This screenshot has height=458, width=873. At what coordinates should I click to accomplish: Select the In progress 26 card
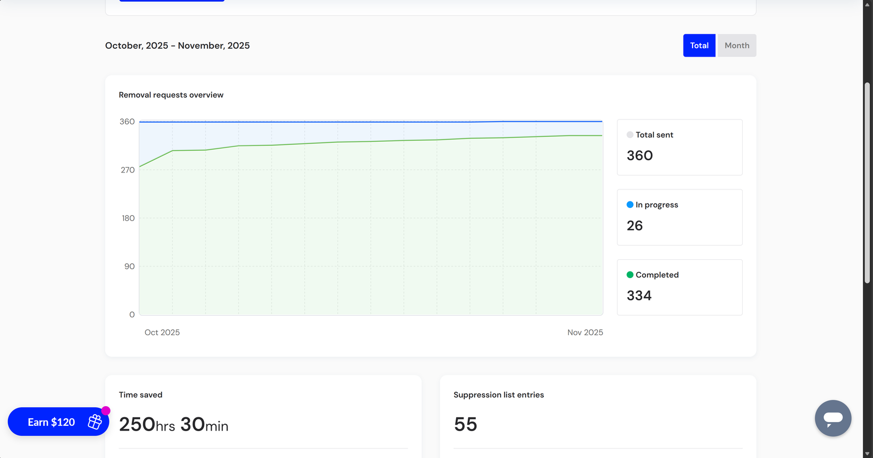pyautogui.click(x=679, y=217)
